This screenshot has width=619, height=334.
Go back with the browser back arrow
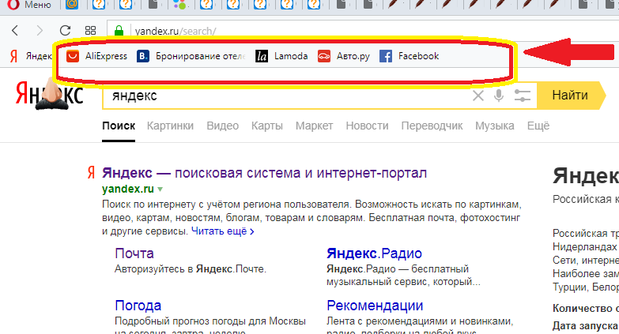pyautogui.click(x=15, y=30)
